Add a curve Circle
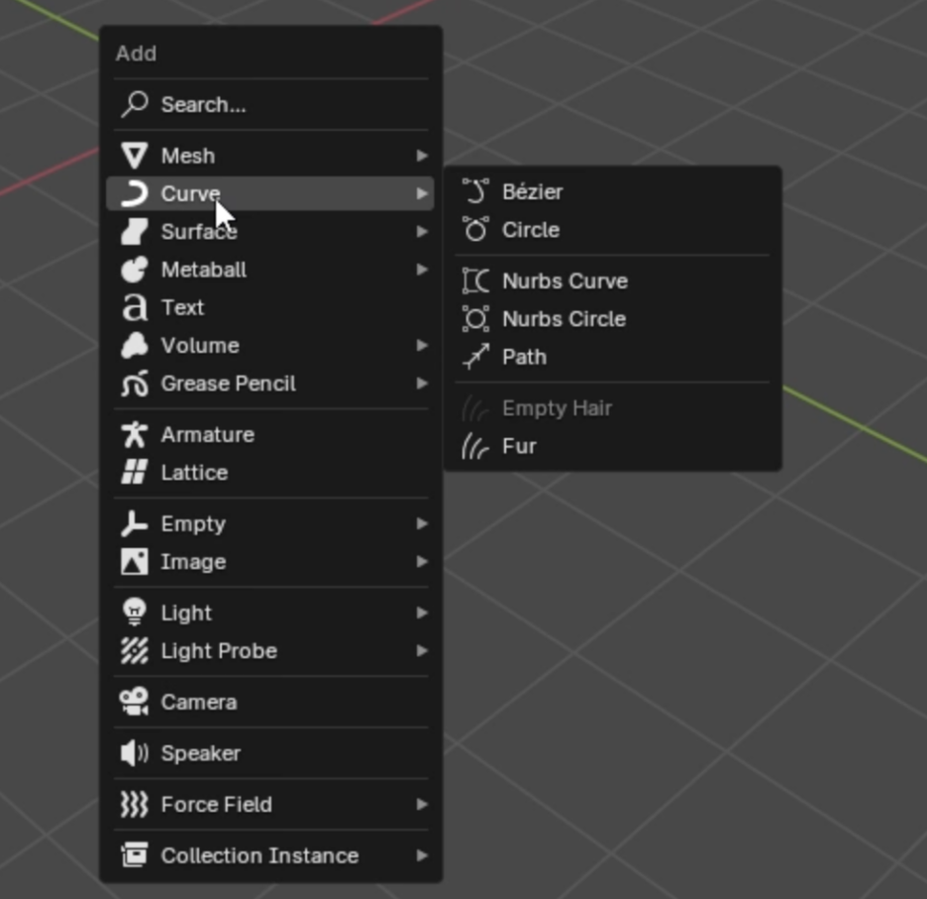Image resolution: width=927 pixels, height=899 pixels. [x=612, y=230]
